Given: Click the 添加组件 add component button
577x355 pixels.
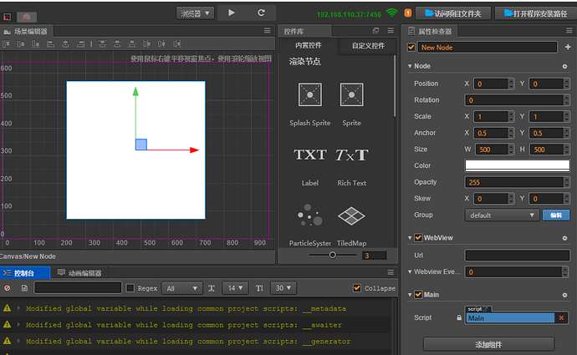Looking at the screenshot, I should coord(488,344).
